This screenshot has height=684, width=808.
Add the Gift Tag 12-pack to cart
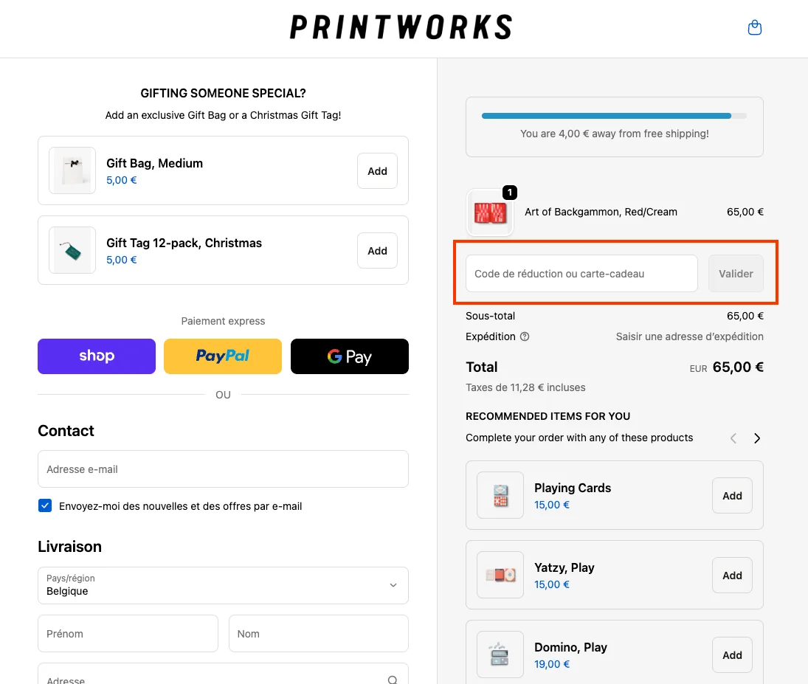click(x=377, y=250)
